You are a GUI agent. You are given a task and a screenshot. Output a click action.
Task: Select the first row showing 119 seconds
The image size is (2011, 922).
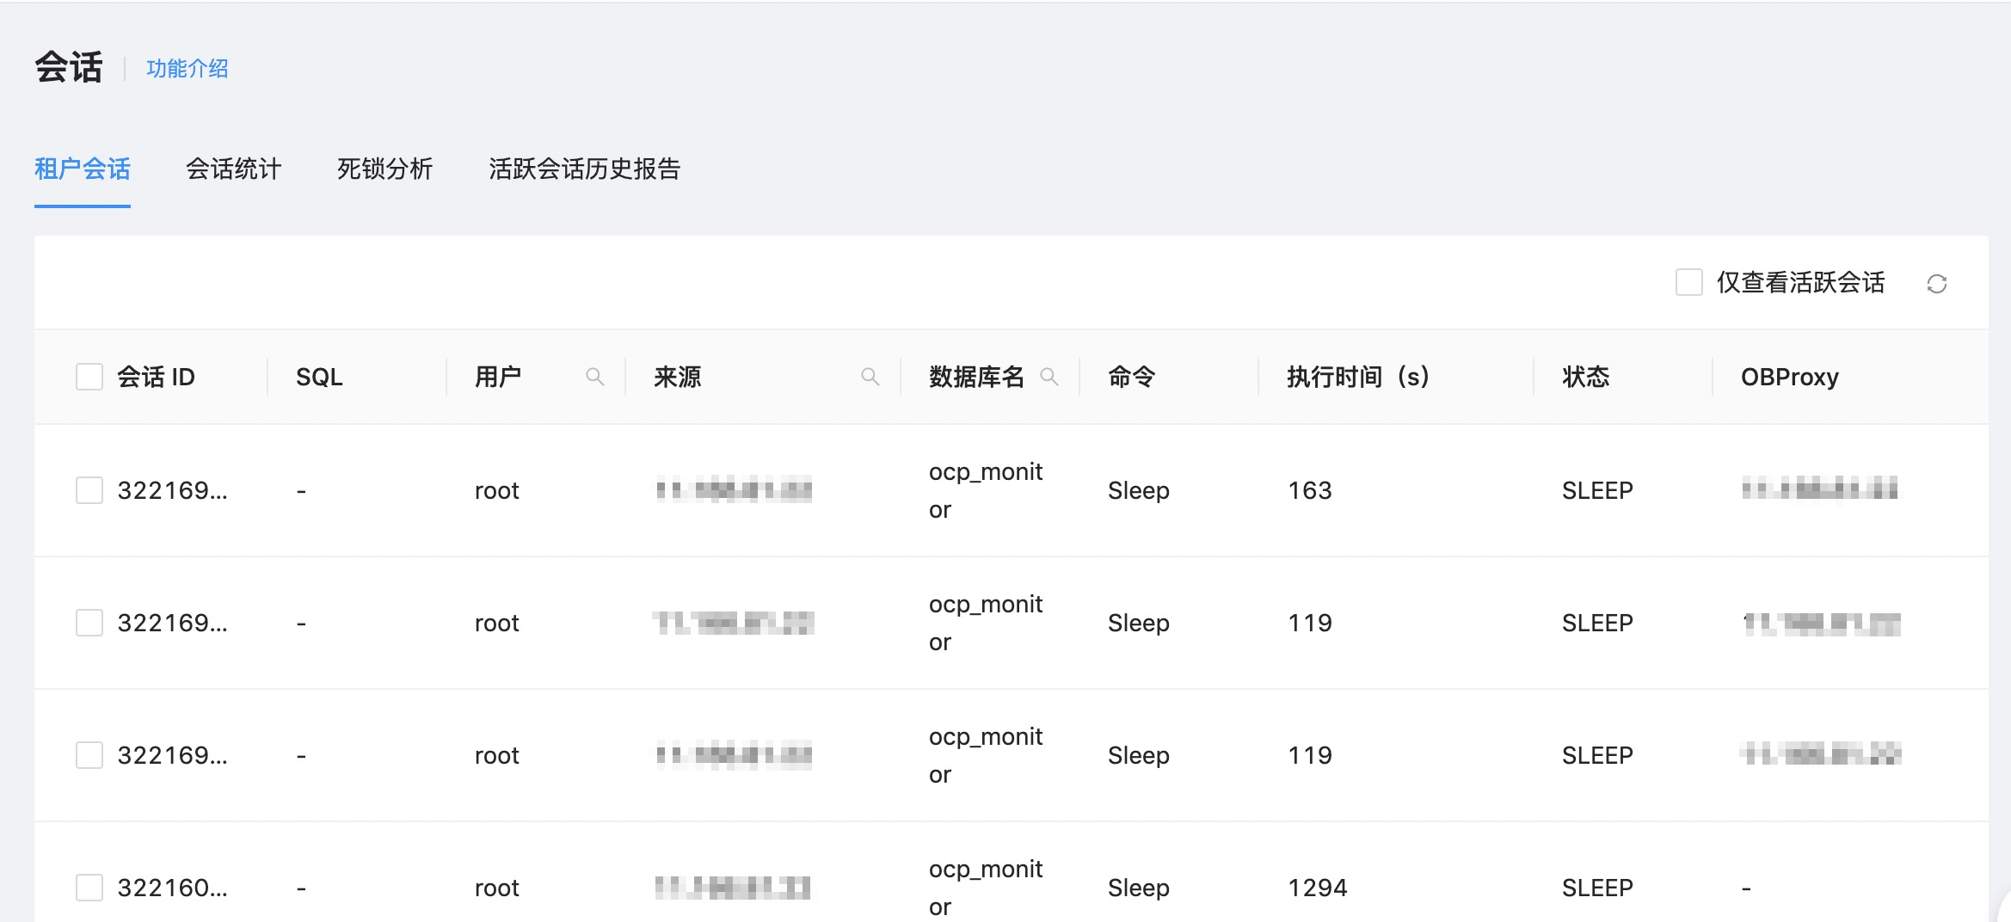tap(89, 623)
